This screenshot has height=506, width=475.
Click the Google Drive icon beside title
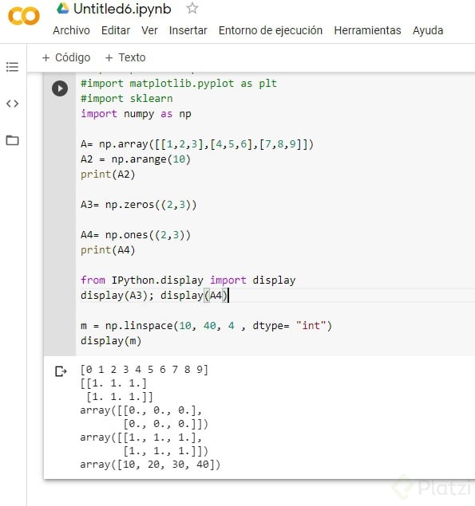(x=63, y=8)
